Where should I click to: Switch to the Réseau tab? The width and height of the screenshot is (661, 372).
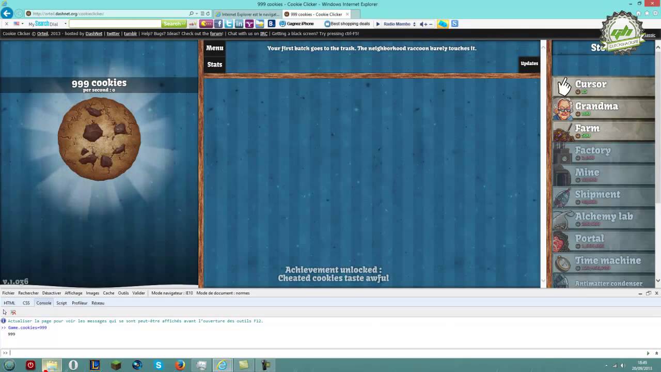[x=98, y=303]
